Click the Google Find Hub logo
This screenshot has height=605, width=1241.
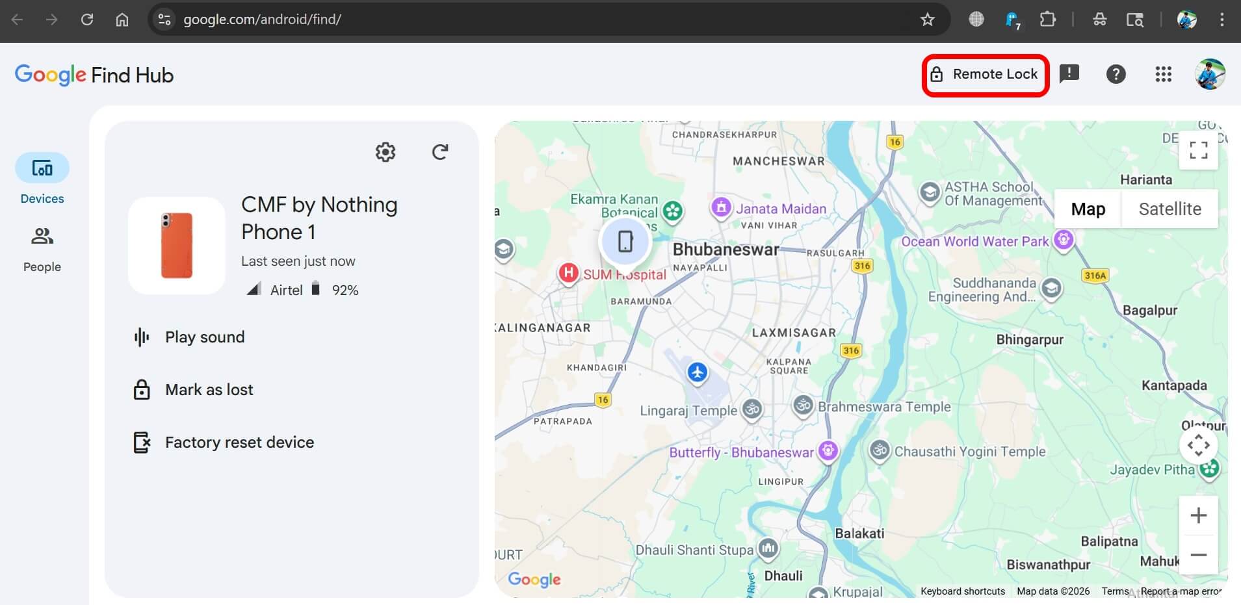pos(94,75)
